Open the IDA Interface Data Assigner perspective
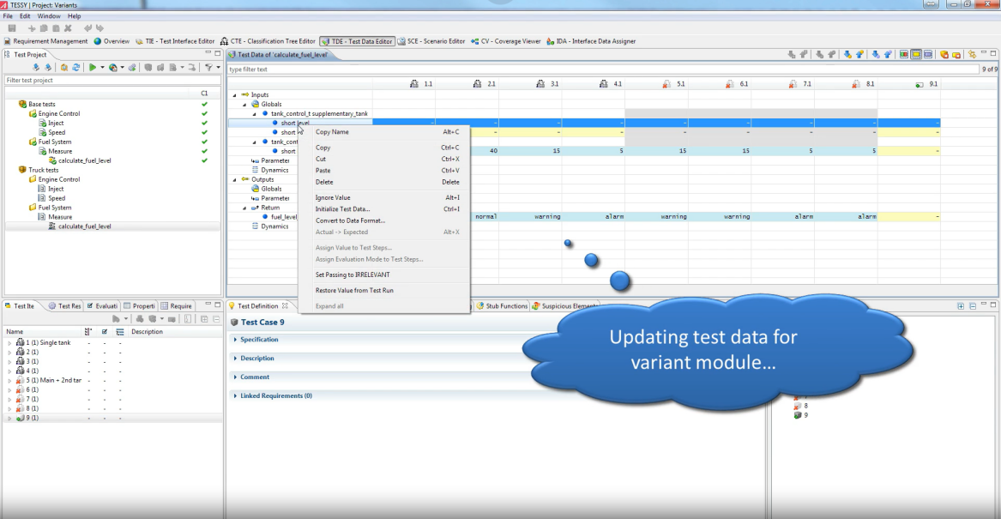 pyautogui.click(x=550, y=41)
